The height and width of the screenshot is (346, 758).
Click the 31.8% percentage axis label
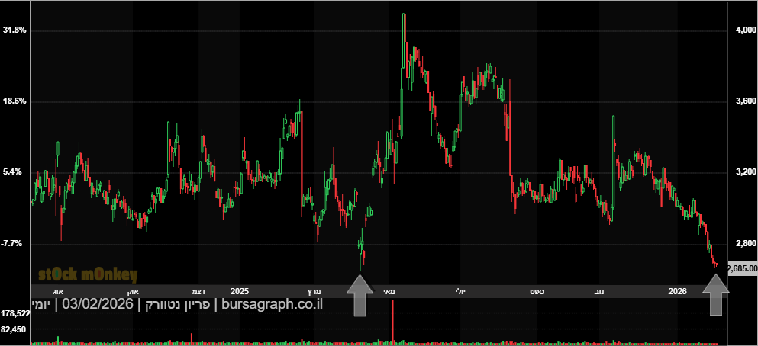point(15,30)
